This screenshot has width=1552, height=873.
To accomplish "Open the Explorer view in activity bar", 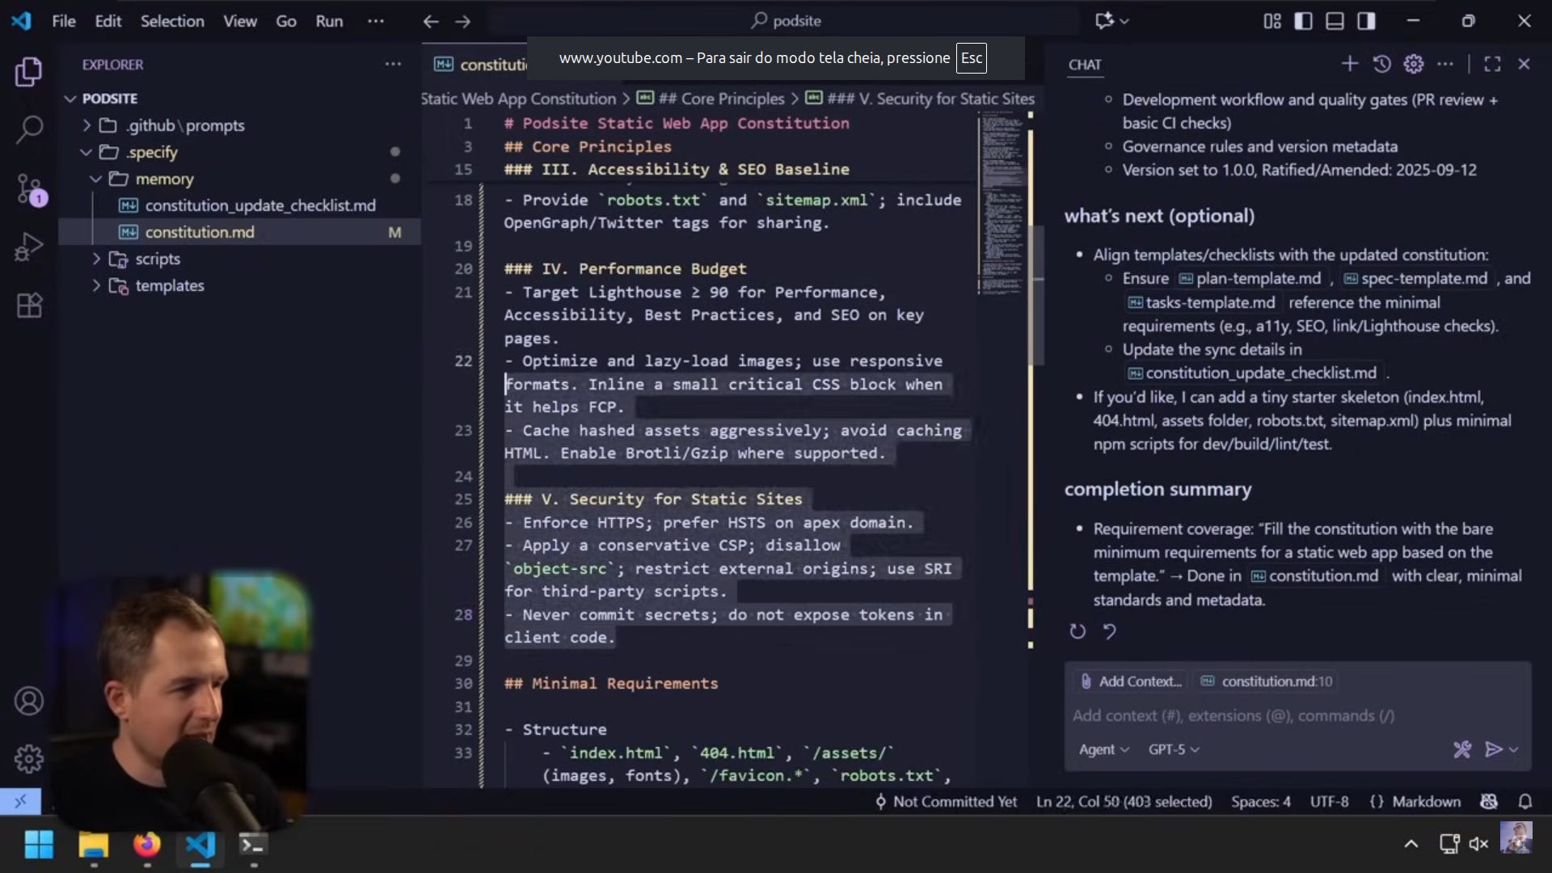I will click(x=29, y=72).
